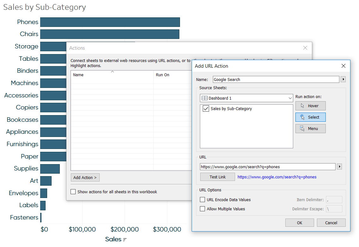Expand the insert arrow beside Name field
359x247 pixels.
343,79
